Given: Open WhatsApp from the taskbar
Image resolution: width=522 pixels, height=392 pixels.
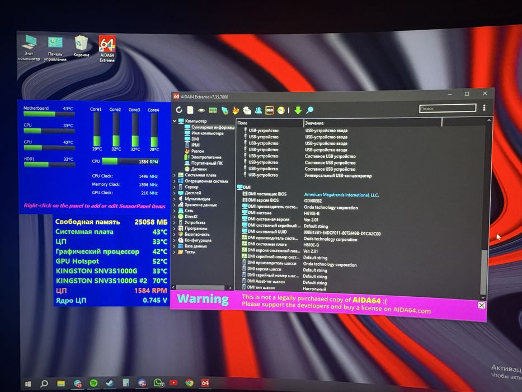Looking at the screenshot, I should (x=158, y=382).
